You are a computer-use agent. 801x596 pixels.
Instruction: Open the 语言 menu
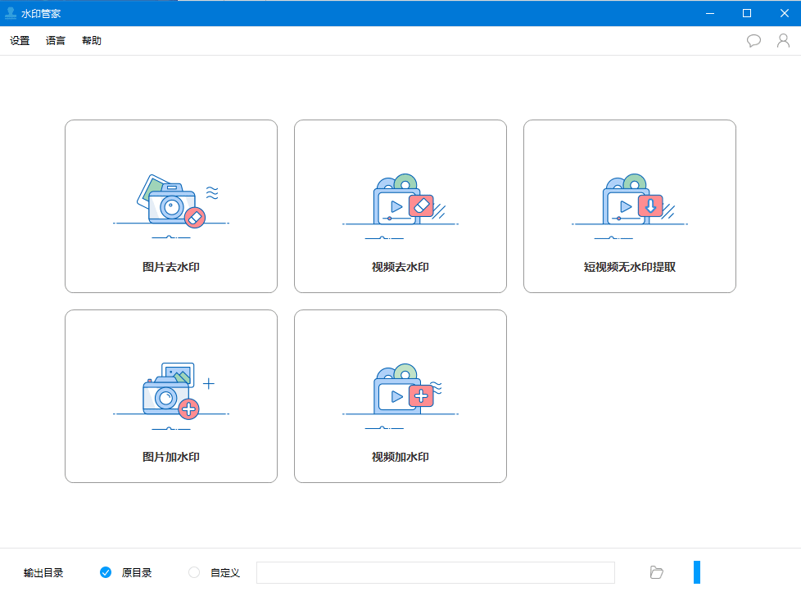pos(56,41)
